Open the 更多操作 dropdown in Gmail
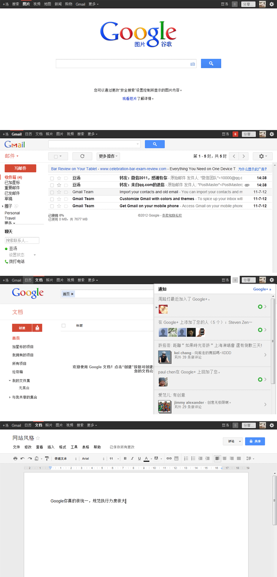Viewport: 277px width, 577px height. pos(108,156)
